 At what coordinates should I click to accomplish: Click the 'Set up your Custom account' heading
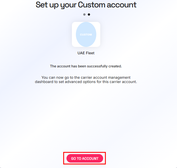point(86,5)
